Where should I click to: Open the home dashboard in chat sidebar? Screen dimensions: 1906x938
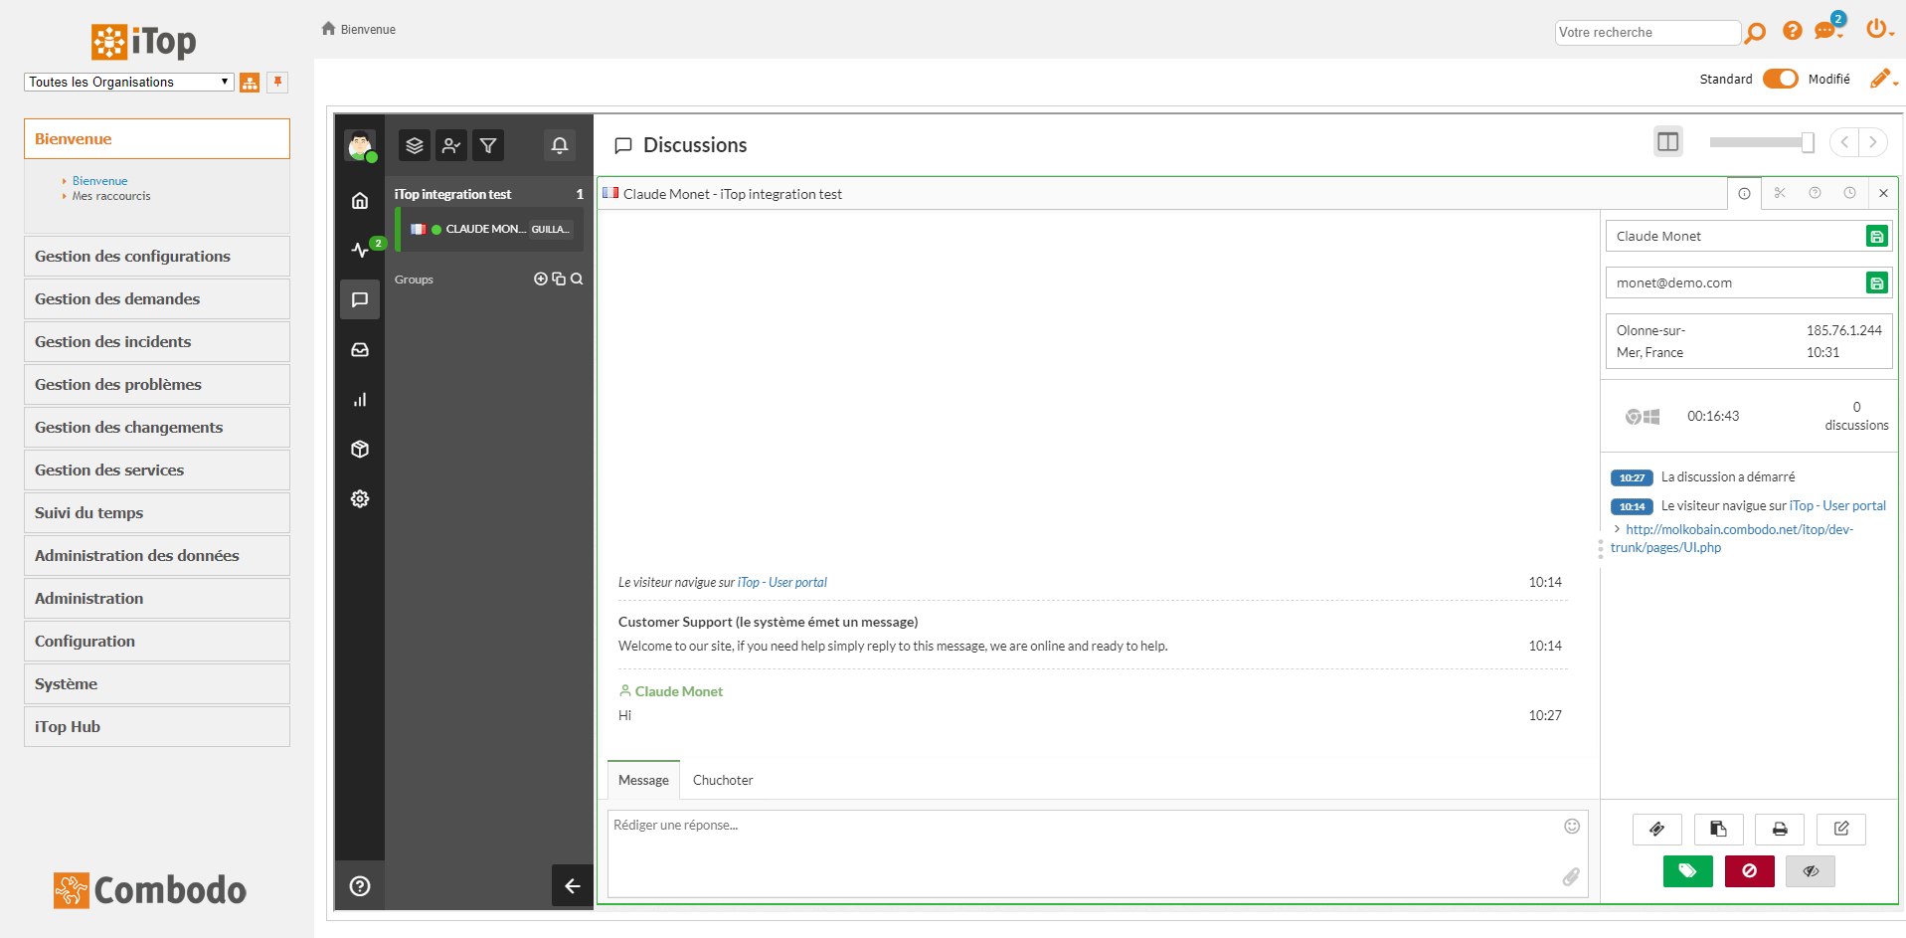(x=360, y=200)
